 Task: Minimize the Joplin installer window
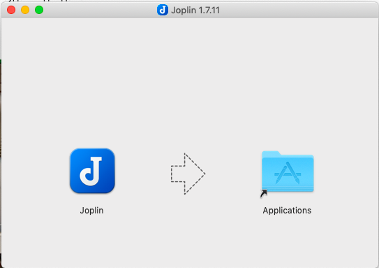(25, 10)
